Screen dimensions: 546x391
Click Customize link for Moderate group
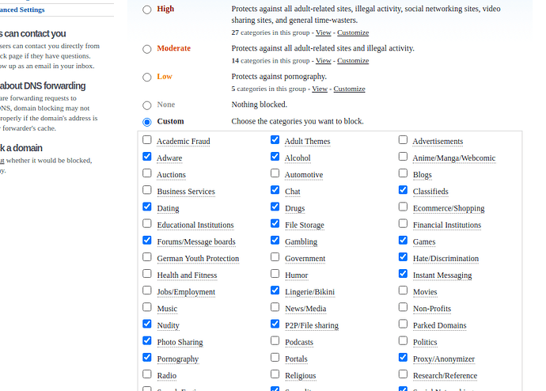tap(353, 60)
